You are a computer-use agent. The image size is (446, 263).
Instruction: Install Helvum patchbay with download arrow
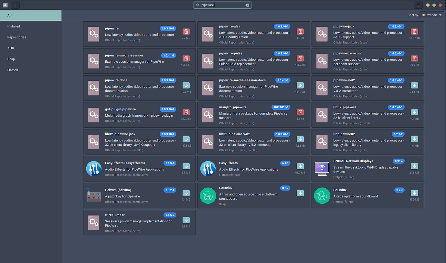186,193
